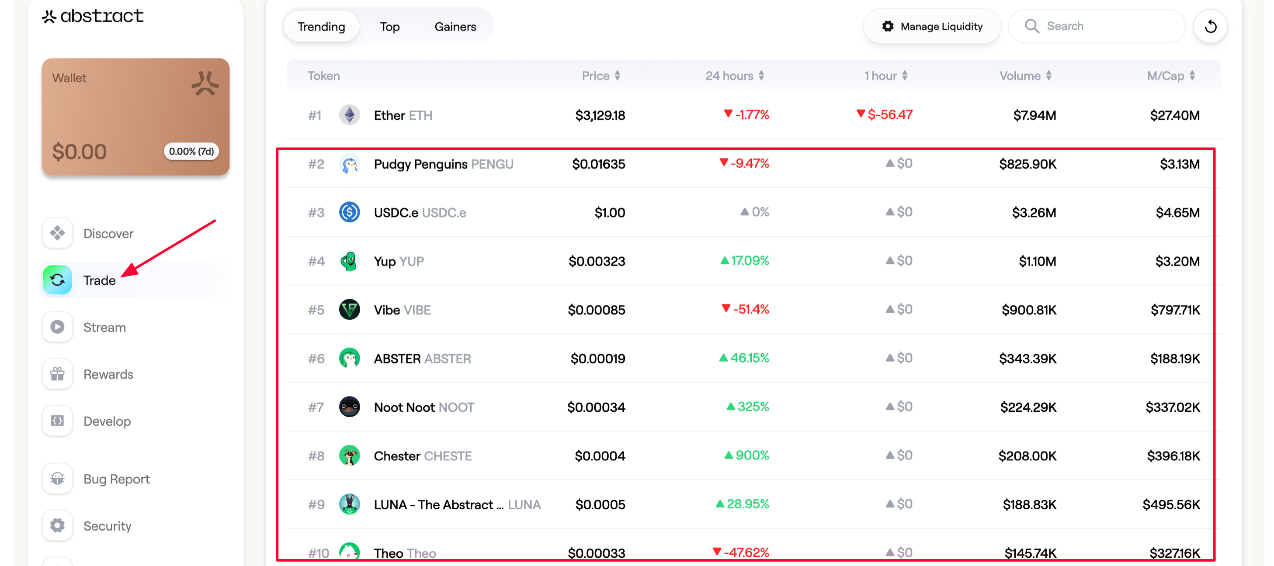The width and height of the screenshot is (1274, 566).
Task: Click the Vibe token logo
Action: click(x=349, y=310)
